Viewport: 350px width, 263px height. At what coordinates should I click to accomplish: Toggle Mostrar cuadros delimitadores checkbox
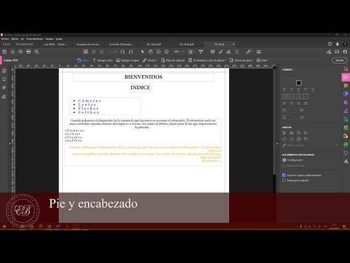click(284, 175)
